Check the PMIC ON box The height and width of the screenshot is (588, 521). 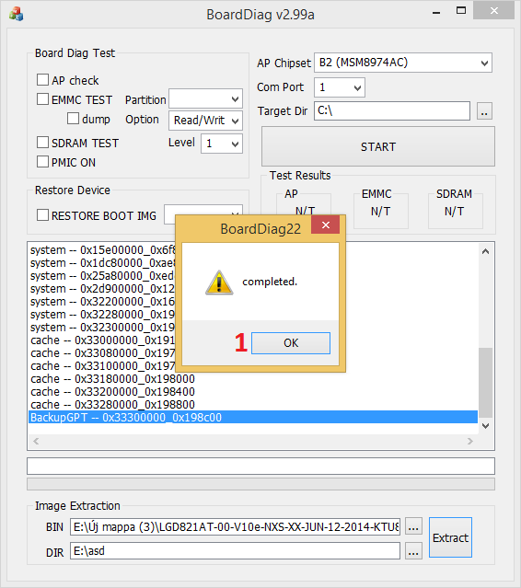point(42,162)
